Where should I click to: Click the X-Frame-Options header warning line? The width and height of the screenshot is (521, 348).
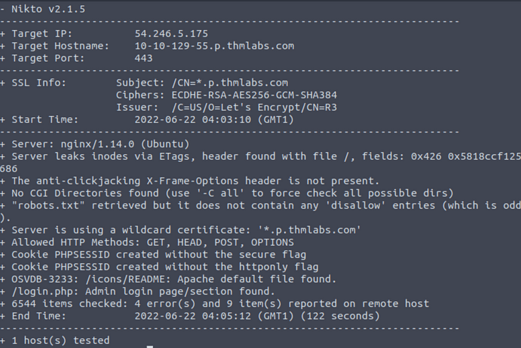tap(195, 181)
